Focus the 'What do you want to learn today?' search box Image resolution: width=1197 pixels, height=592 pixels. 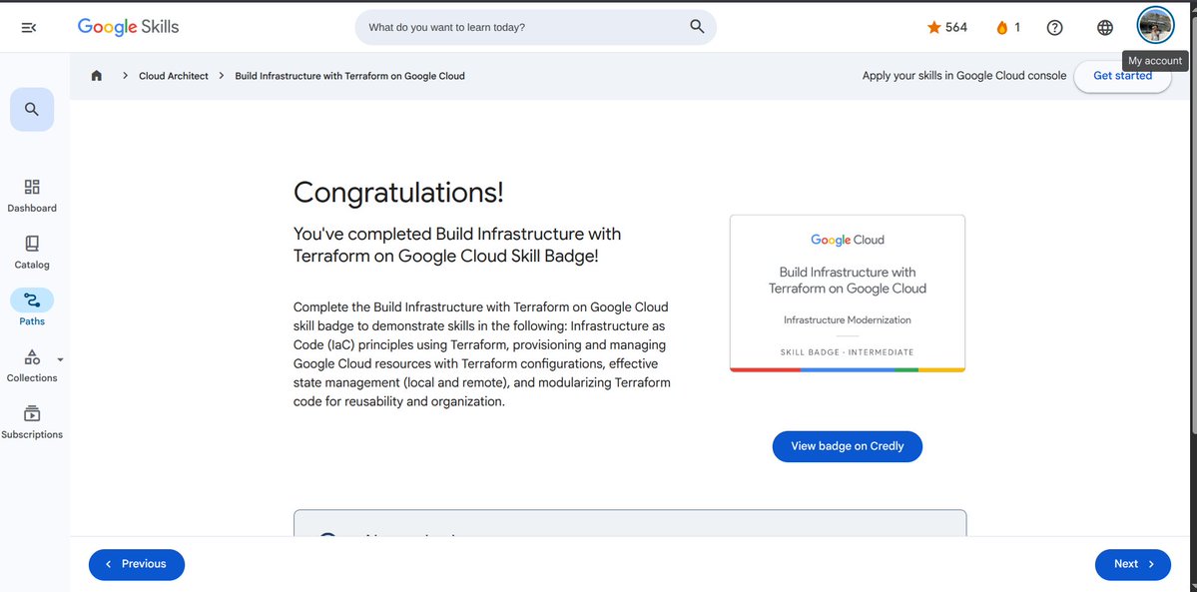(x=535, y=28)
